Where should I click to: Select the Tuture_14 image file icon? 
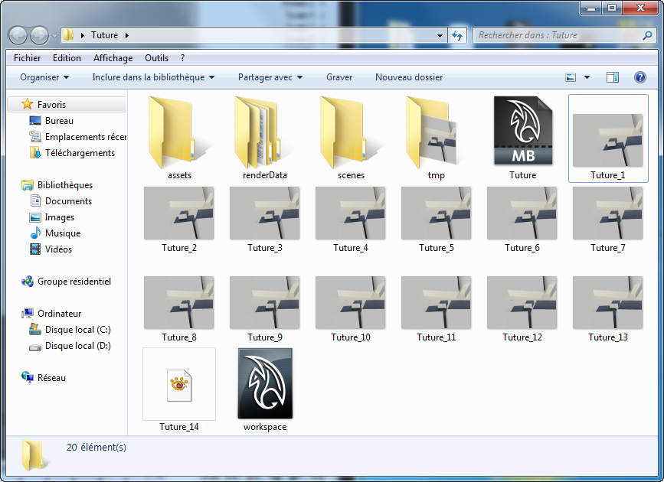point(179,383)
